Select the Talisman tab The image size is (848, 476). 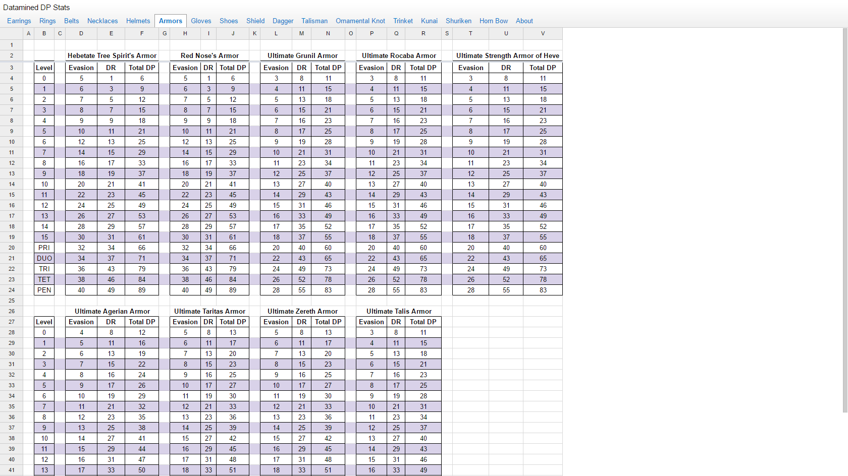click(314, 21)
